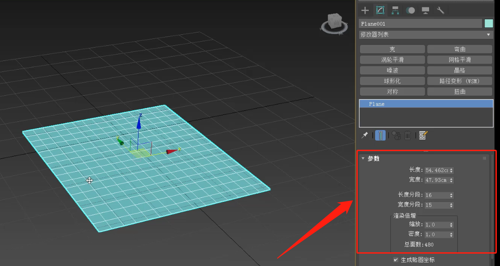Click the 总面数 480 readout

pos(419,244)
